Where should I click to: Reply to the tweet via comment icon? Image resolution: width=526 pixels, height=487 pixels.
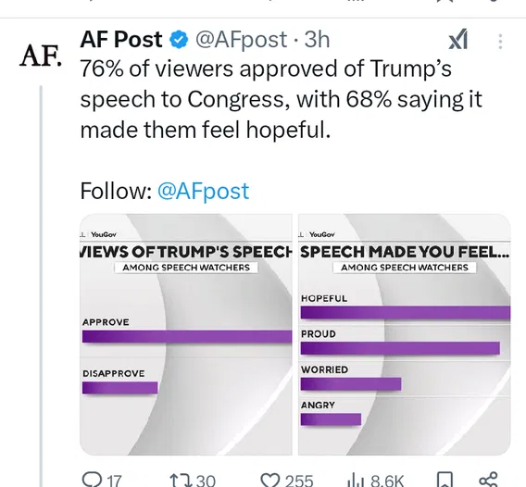[x=90, y=479]
